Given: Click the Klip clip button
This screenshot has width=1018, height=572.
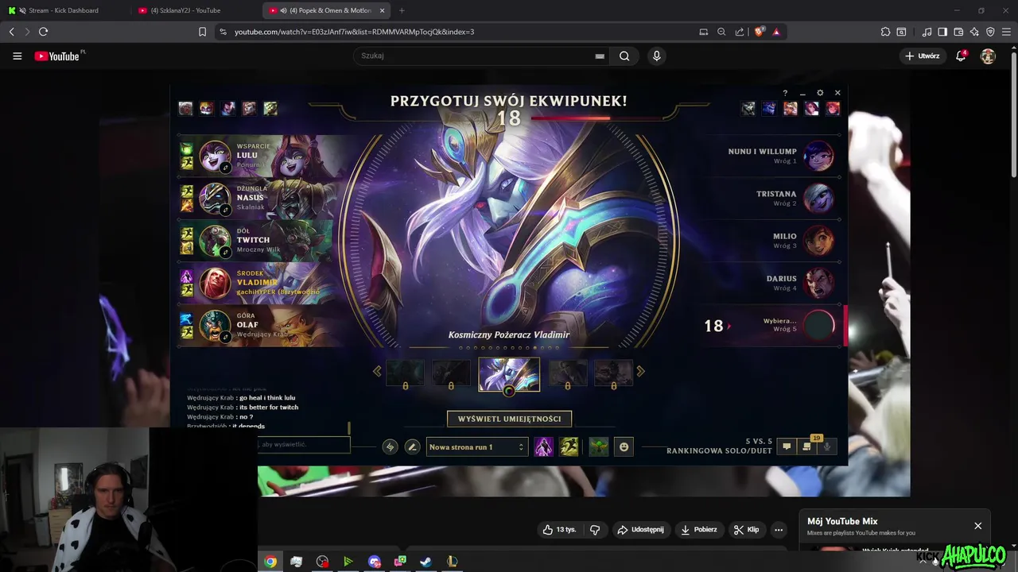Looking at the screenshot, I should coord(746,530).
